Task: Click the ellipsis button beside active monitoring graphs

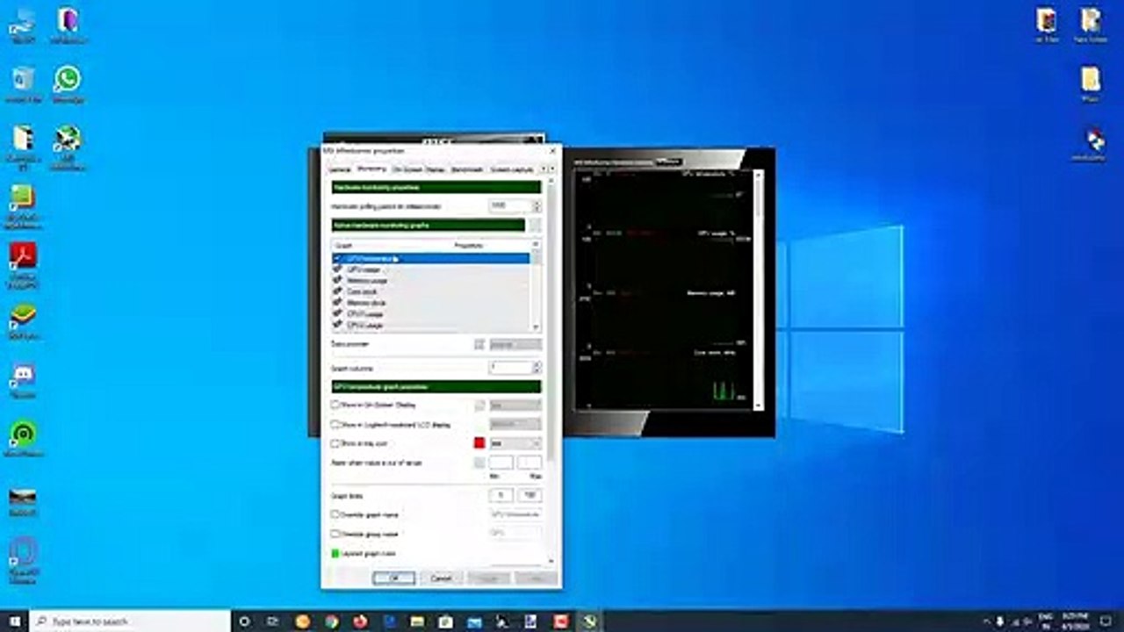Action: pos(535,226)
